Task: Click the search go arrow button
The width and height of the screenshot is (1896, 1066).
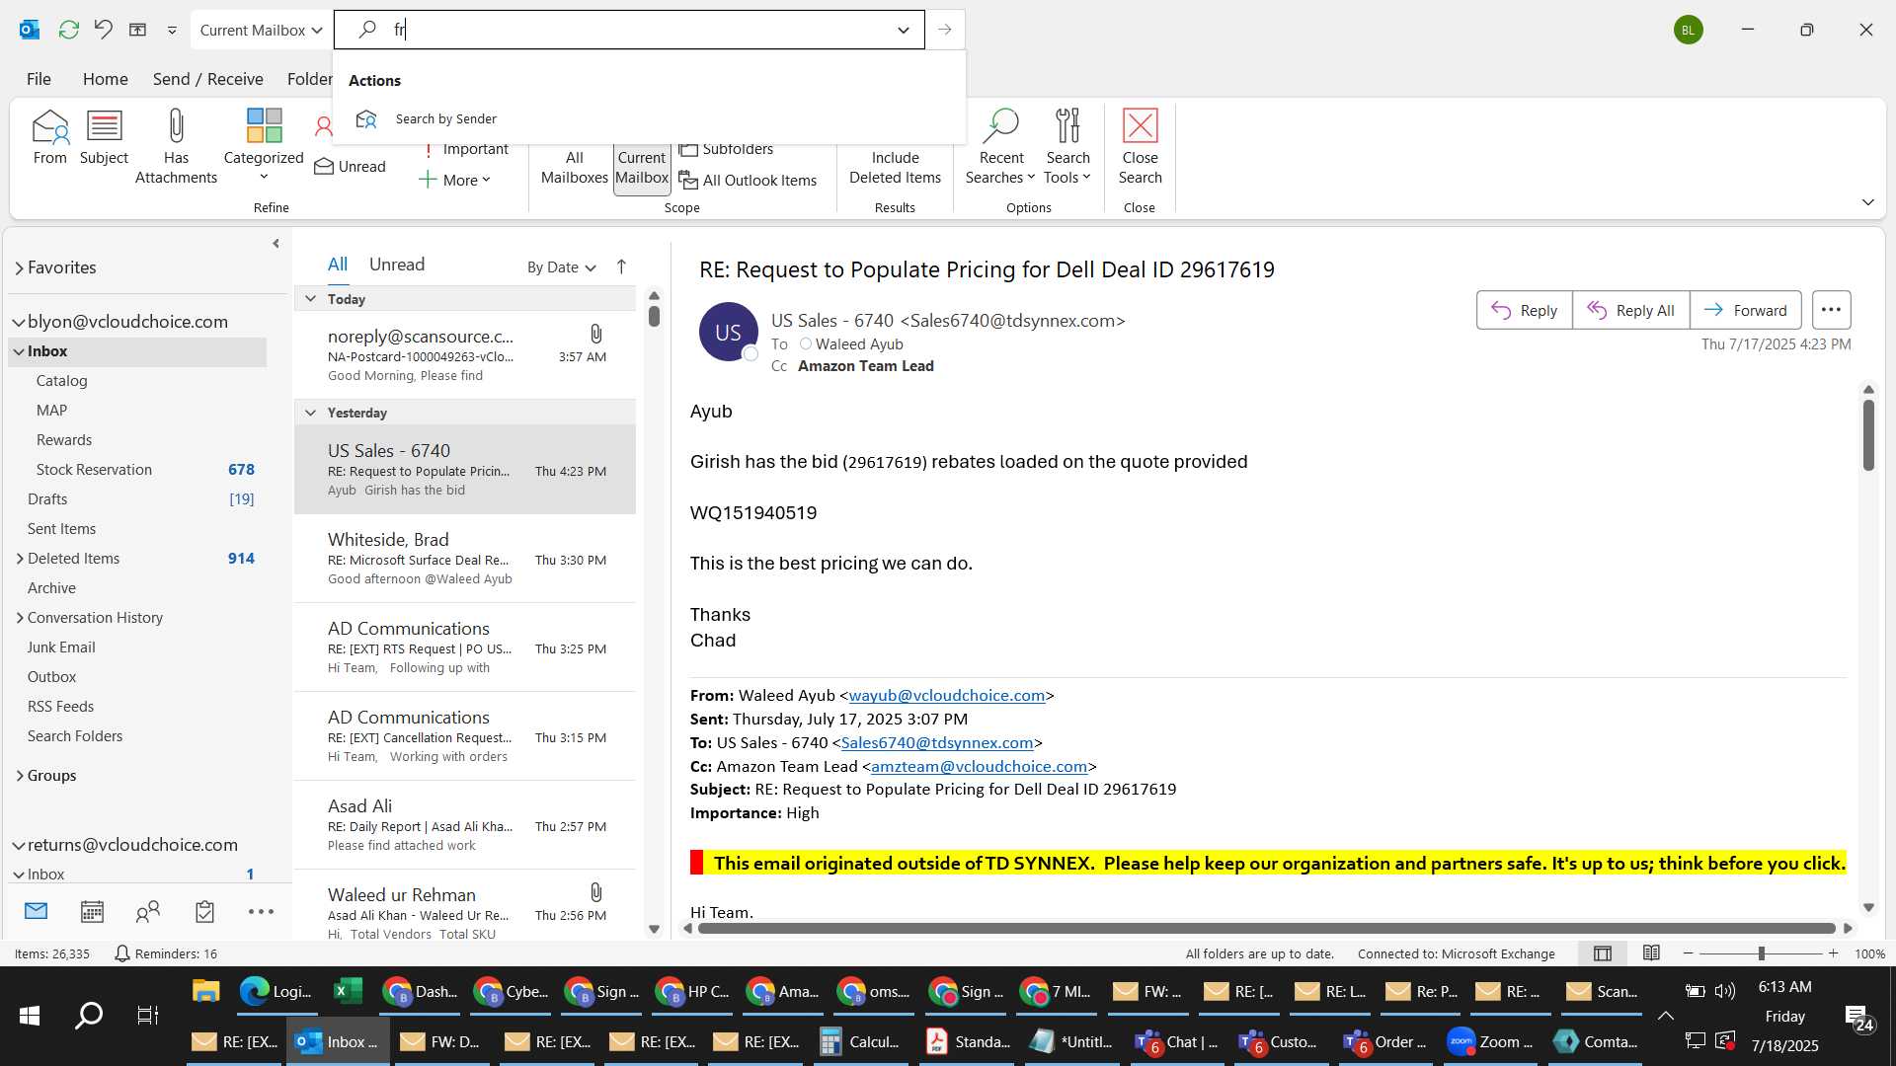Action: point(945,30)
